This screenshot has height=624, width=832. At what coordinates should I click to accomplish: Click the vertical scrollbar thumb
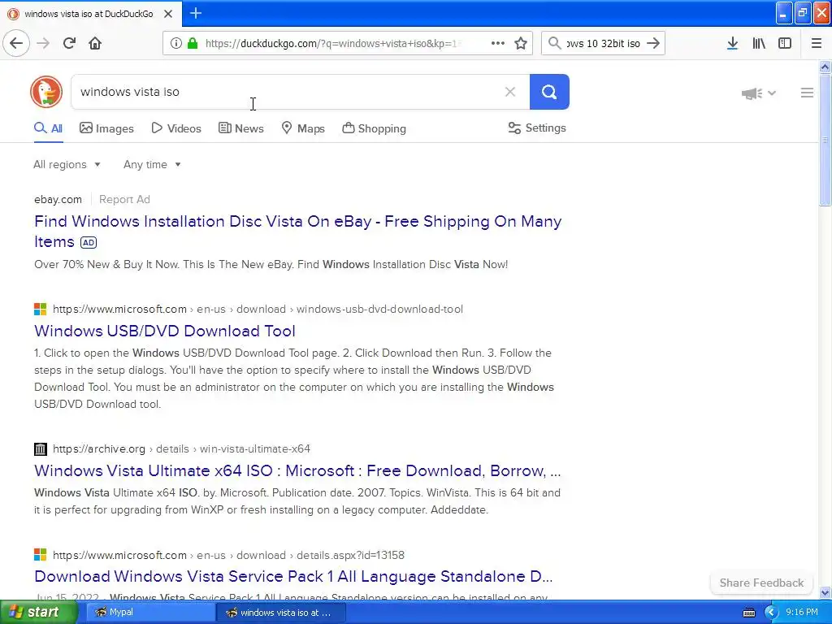(825, 140)
